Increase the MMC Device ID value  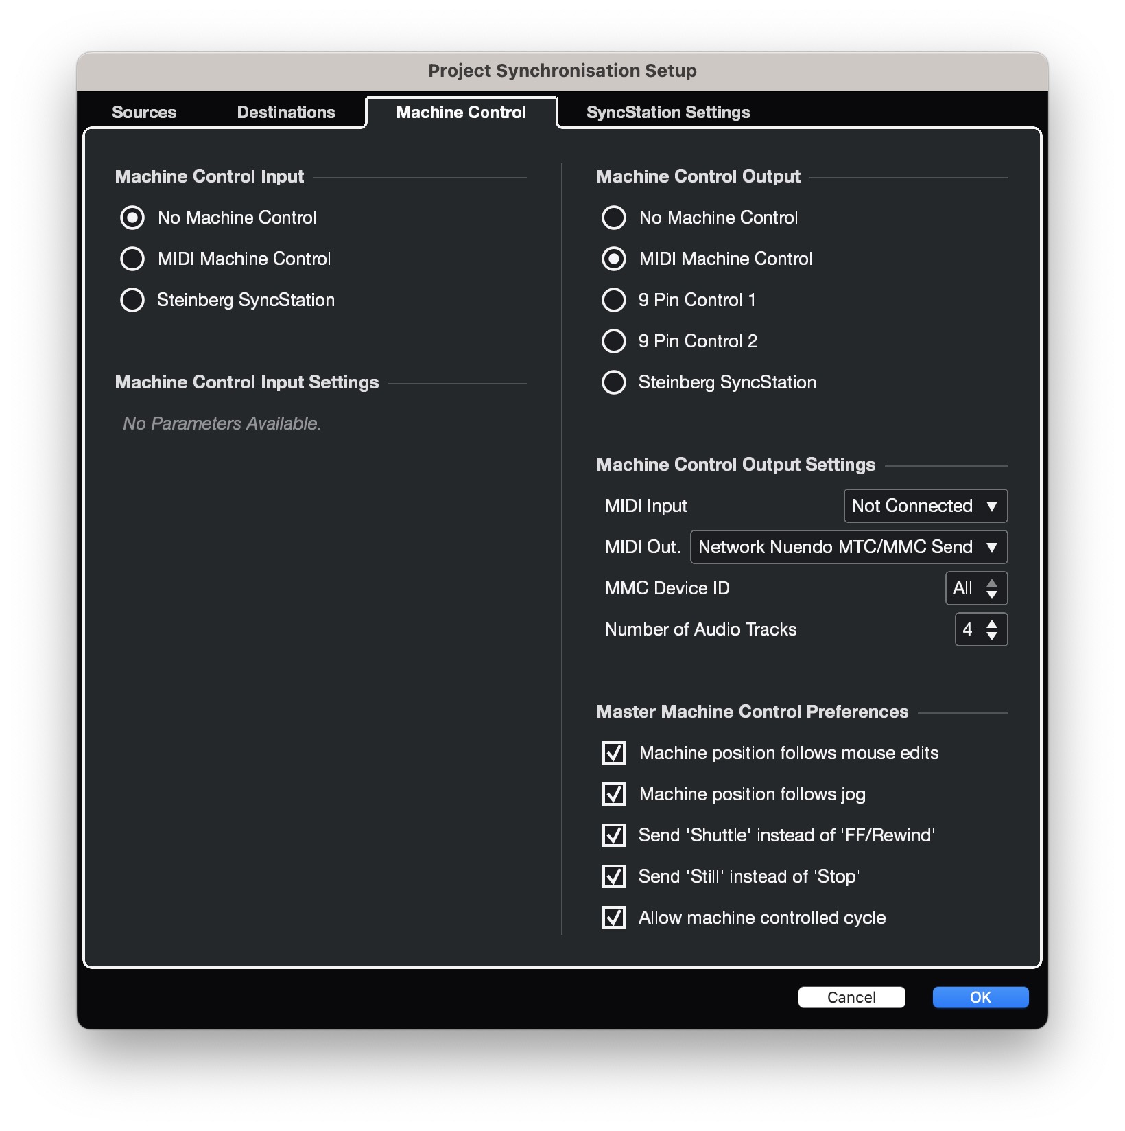click(x=992, y=583)
